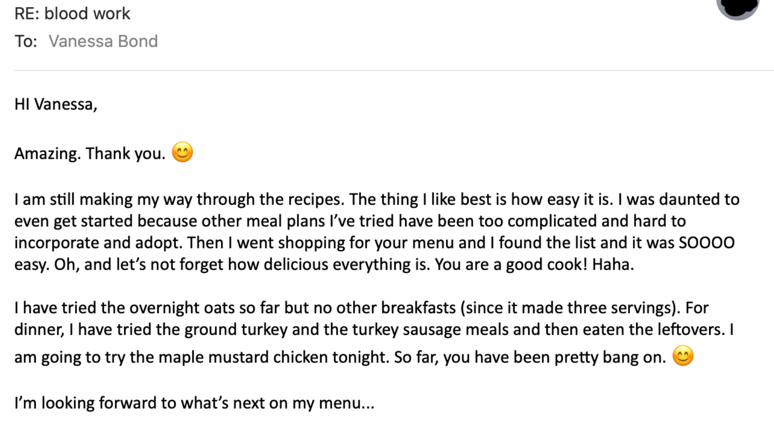This screenshot has height=435, width=774.
Task: Click the words ground turkey
Action: click(236, 330)
